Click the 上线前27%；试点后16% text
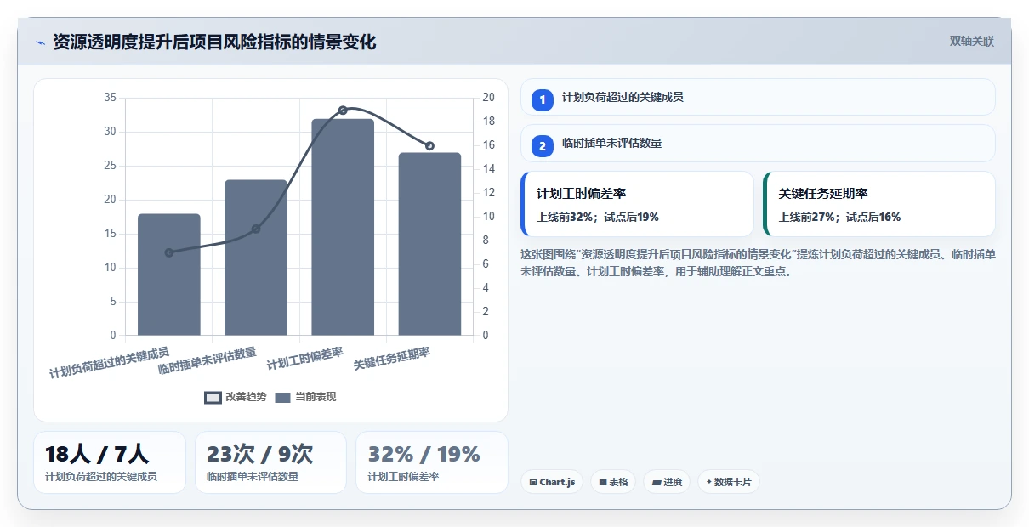Screen dimensions: 1029x527 coord(839,217)
